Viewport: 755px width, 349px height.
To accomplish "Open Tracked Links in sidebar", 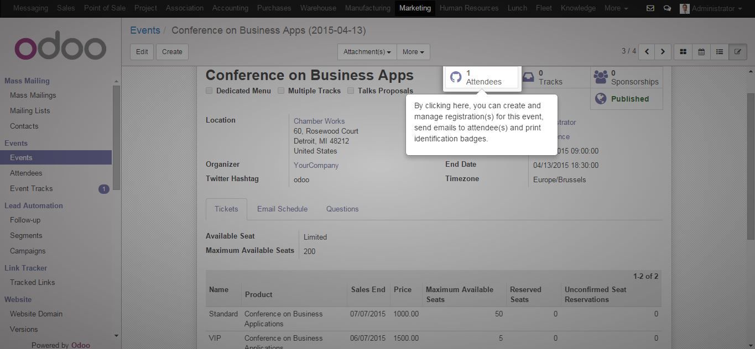I will click(33, 283).
